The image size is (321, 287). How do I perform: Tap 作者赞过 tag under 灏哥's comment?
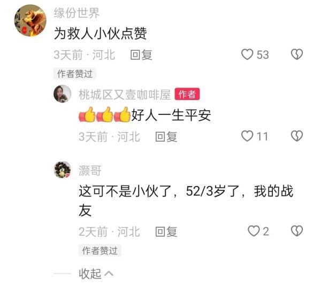tap(100, 250)
